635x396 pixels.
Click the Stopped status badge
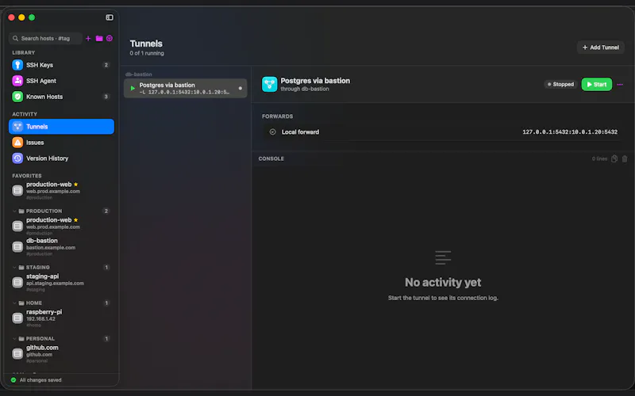tap(560, 84)
